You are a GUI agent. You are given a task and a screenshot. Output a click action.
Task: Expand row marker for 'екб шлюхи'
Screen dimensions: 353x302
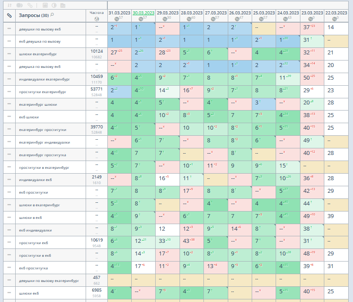tap(9, 117)
